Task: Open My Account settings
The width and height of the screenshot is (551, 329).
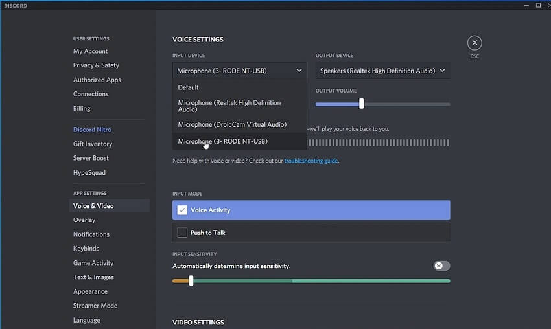Action: tap(90, 51)
